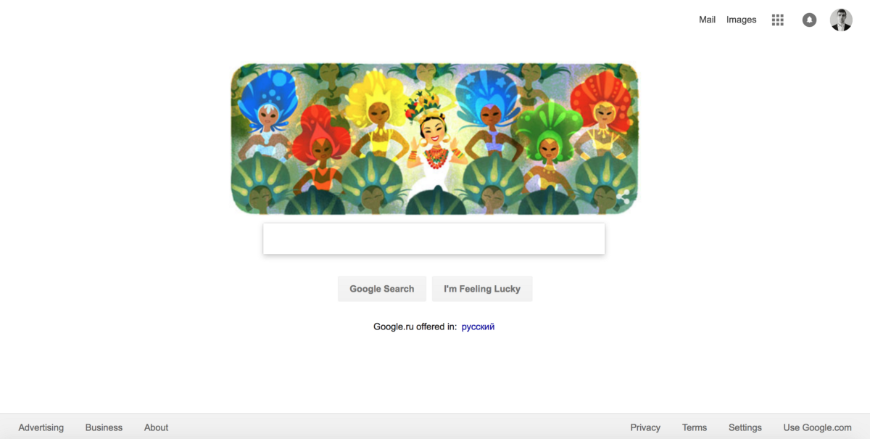
Task: Click the I'm Feeling Lucky button
Action: 482,289
